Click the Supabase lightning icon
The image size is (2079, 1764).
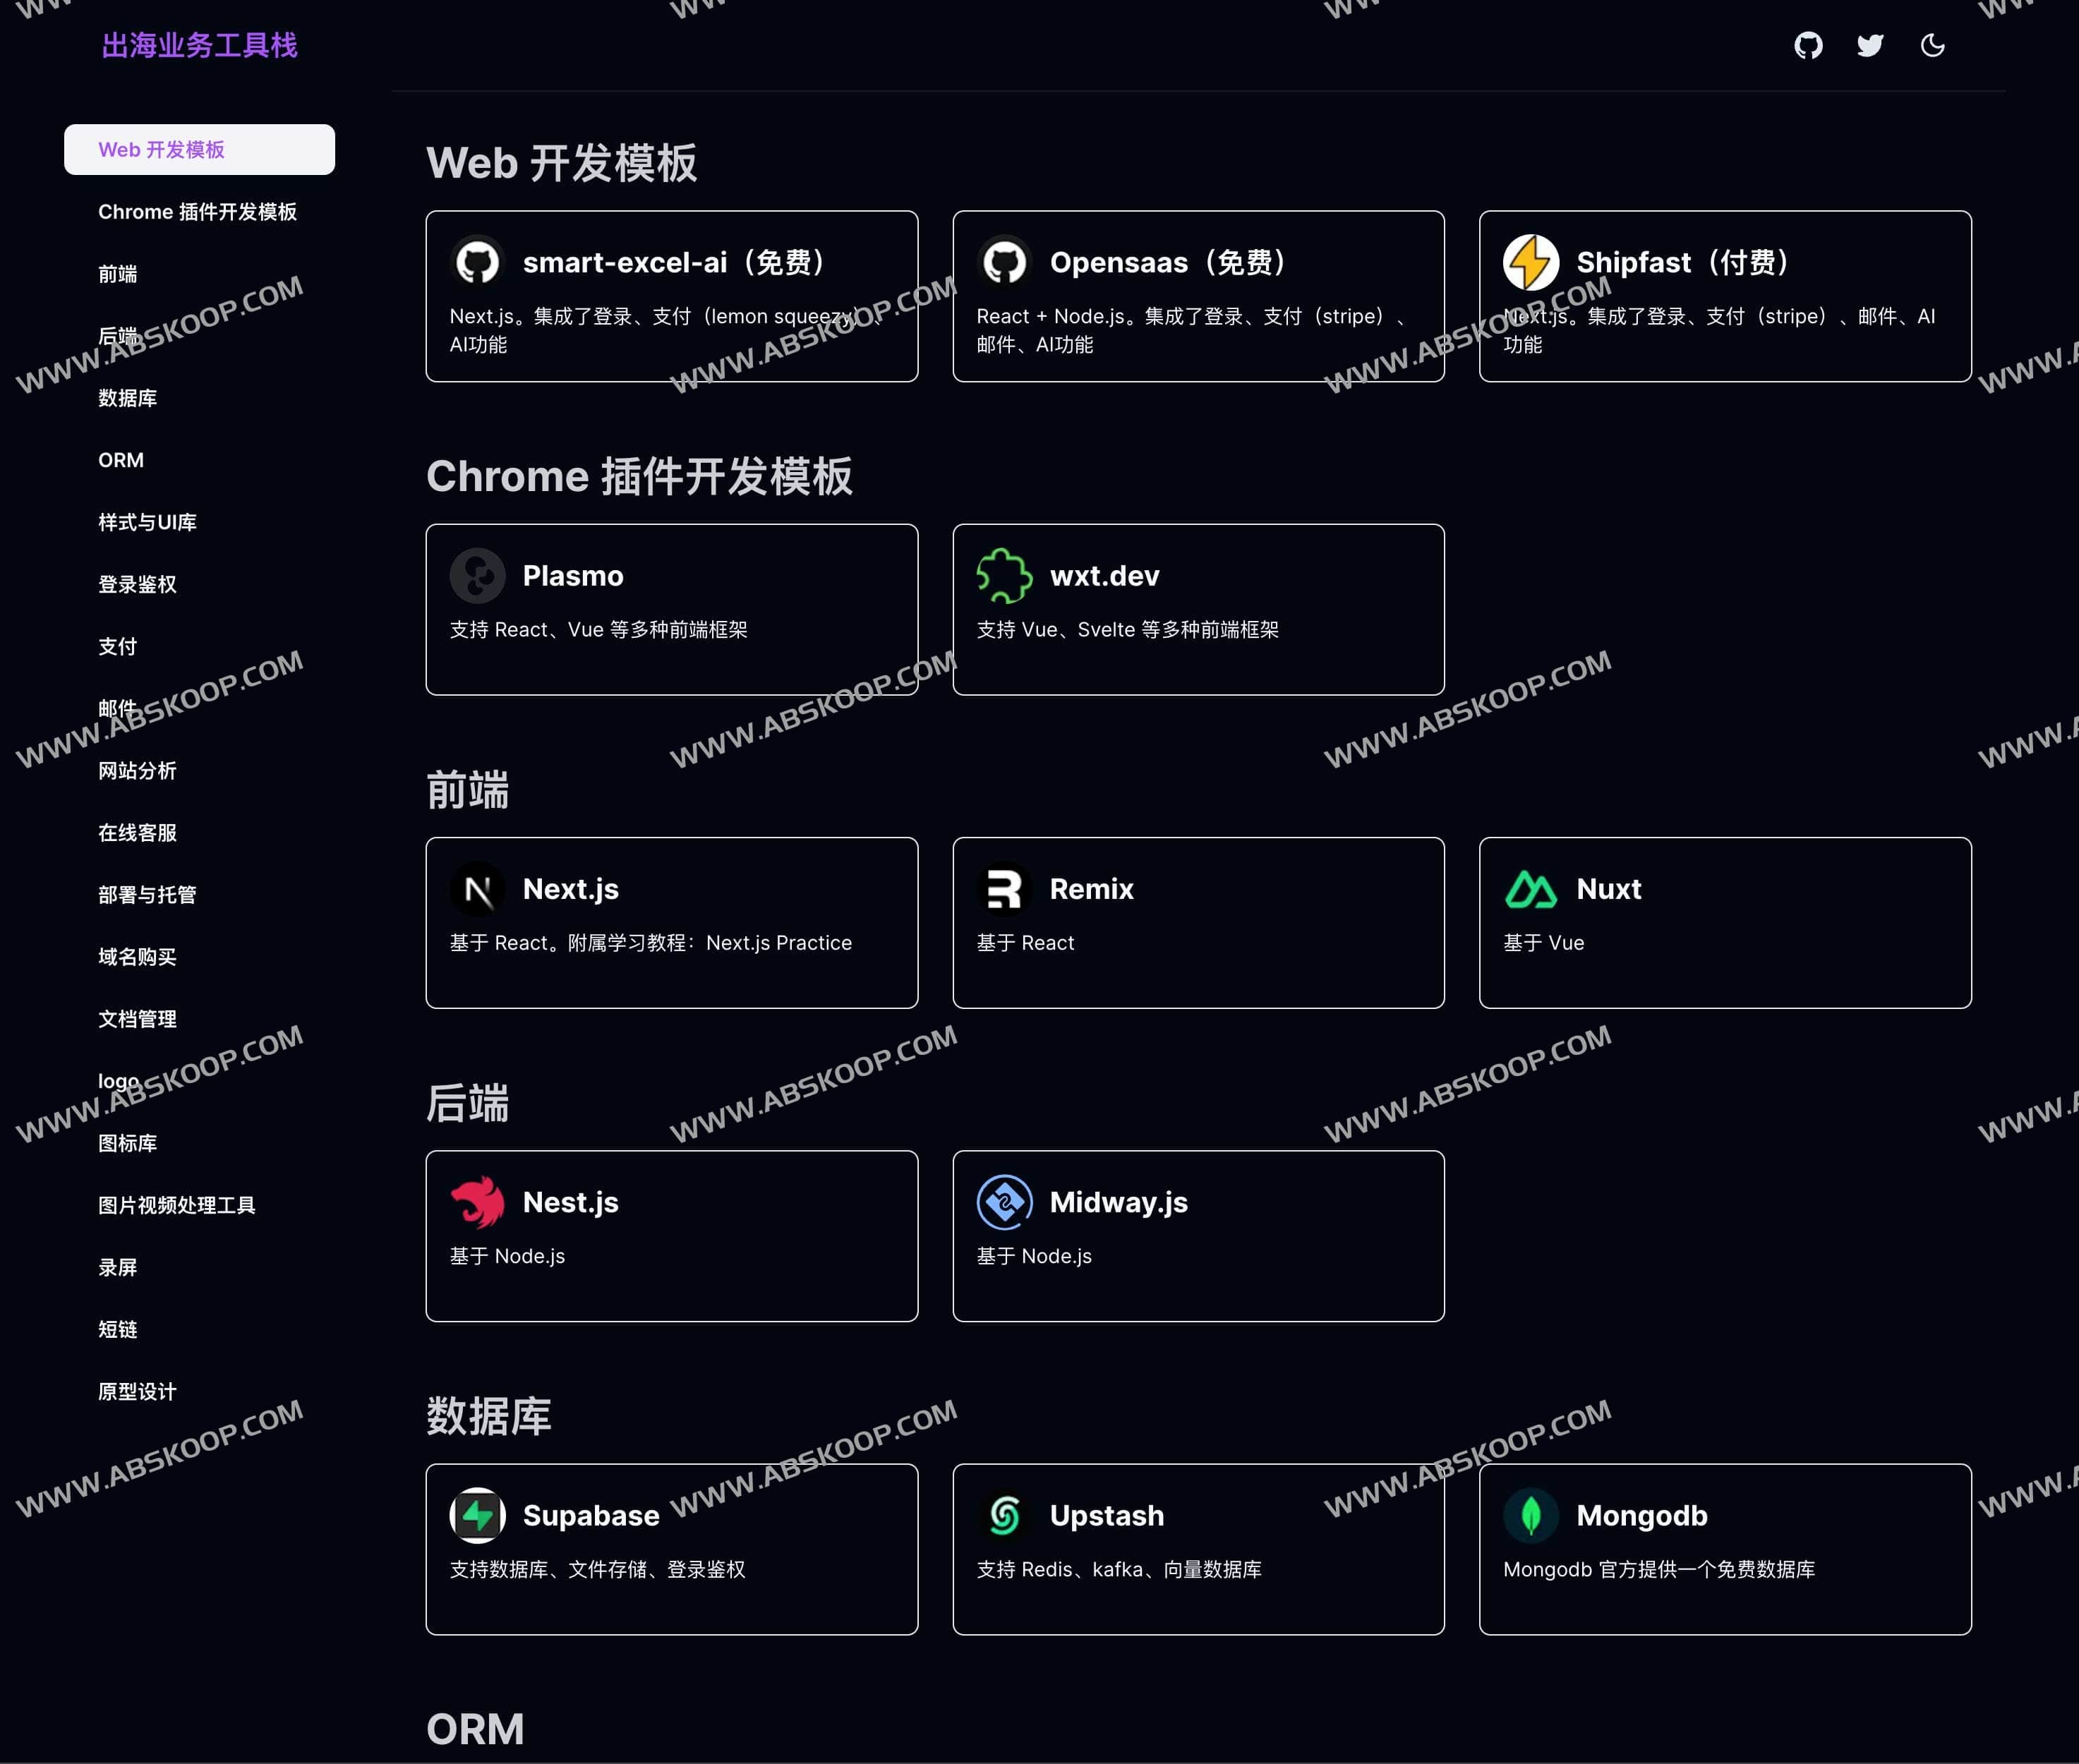click(478, 1515)
